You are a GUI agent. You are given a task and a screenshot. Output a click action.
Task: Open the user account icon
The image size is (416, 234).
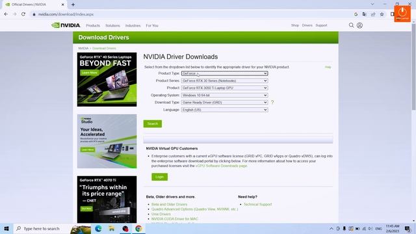(x=359, y=25)
